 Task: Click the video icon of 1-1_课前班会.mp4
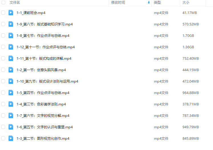click(11, 13)
